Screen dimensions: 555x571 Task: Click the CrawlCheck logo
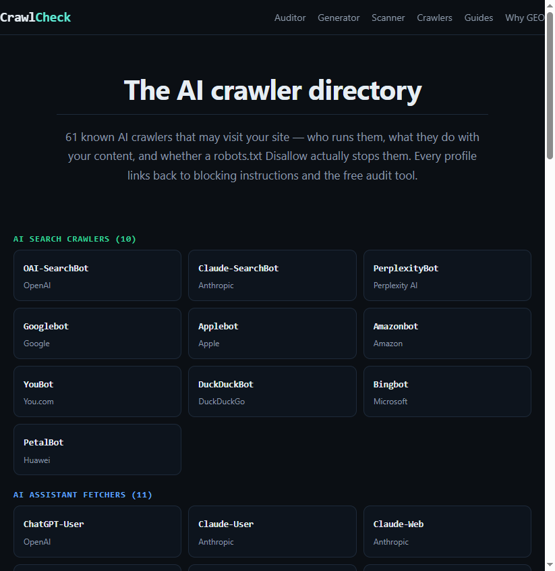[x=35, y=18]
